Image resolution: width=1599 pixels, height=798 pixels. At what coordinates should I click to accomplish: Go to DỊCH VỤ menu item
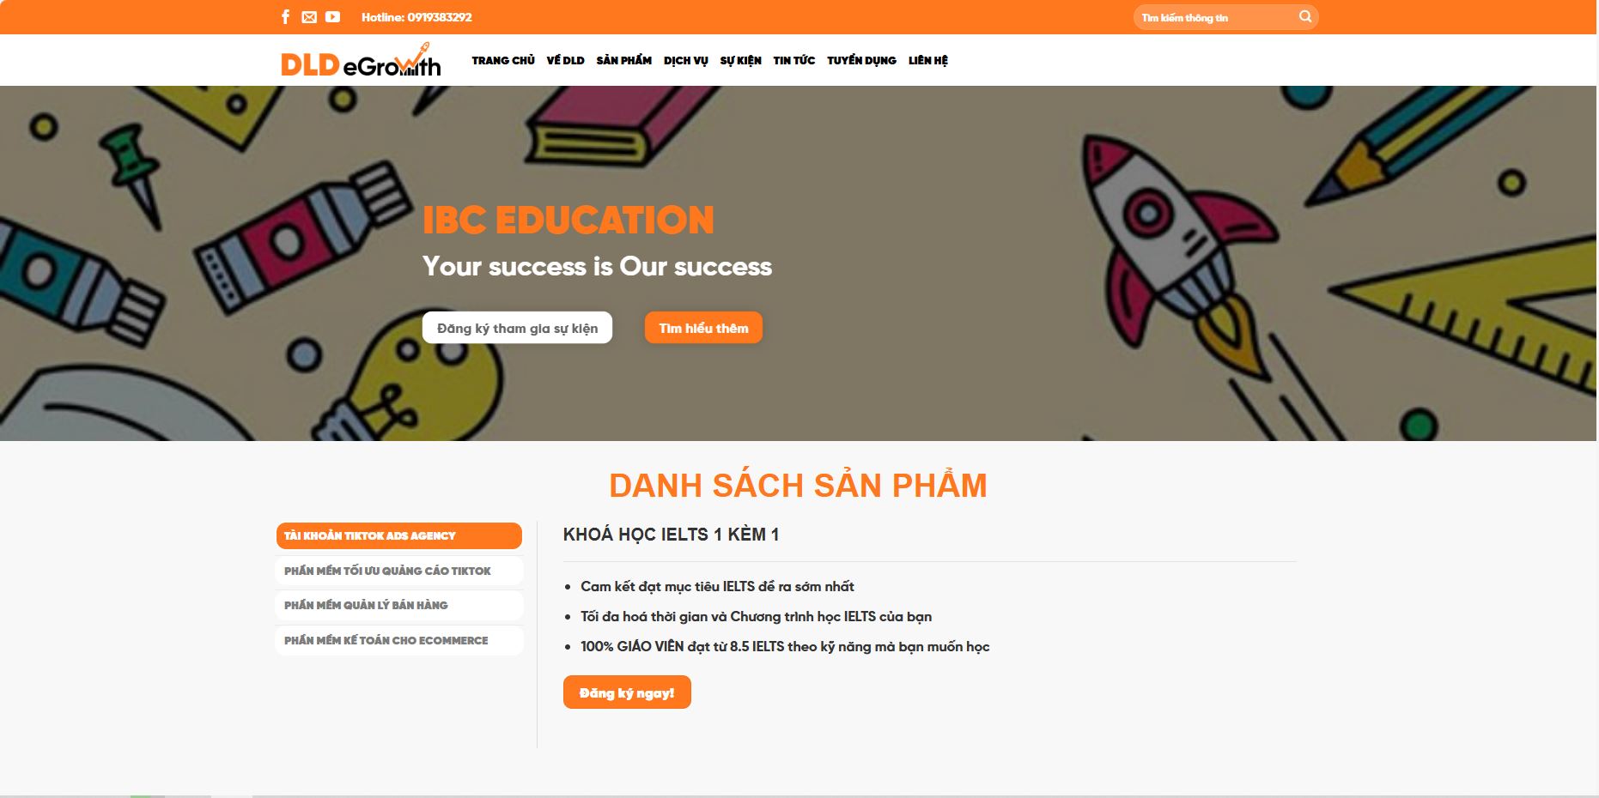coord(686,60)
